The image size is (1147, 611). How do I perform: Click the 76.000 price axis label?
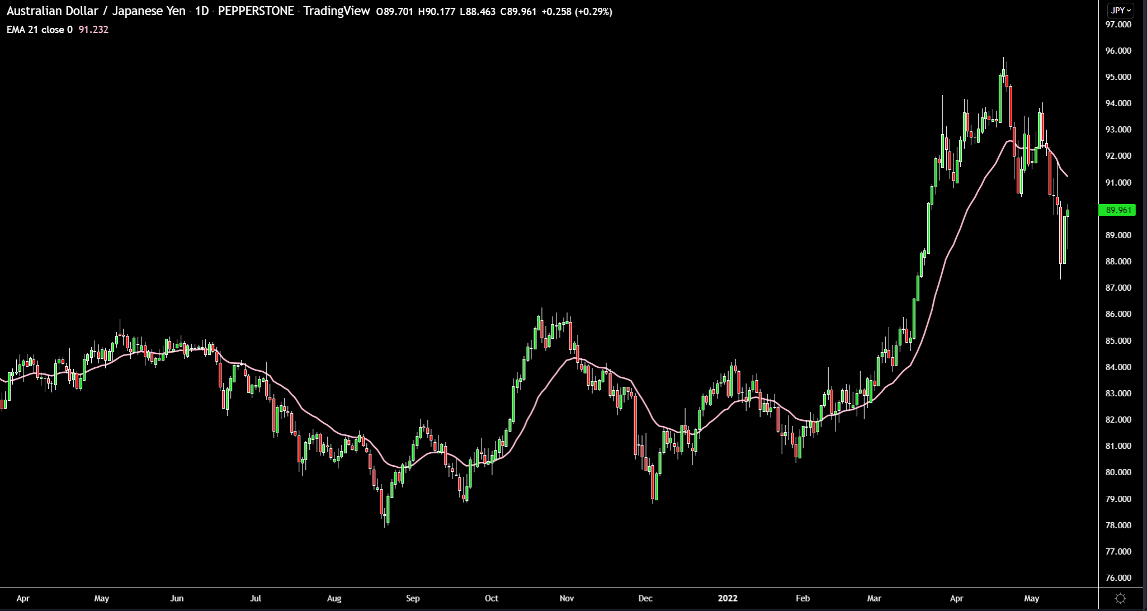tap(1118, 578)
